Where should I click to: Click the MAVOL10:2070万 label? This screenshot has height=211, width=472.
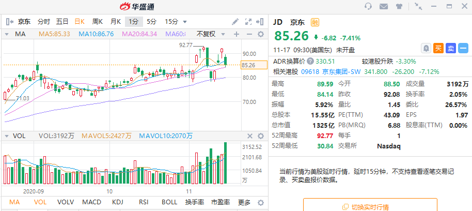(166, 136)
